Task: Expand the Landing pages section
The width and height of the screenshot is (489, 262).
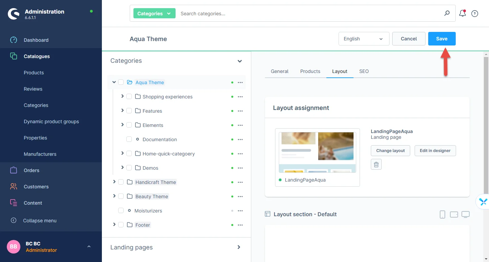Action: point(239,247)
